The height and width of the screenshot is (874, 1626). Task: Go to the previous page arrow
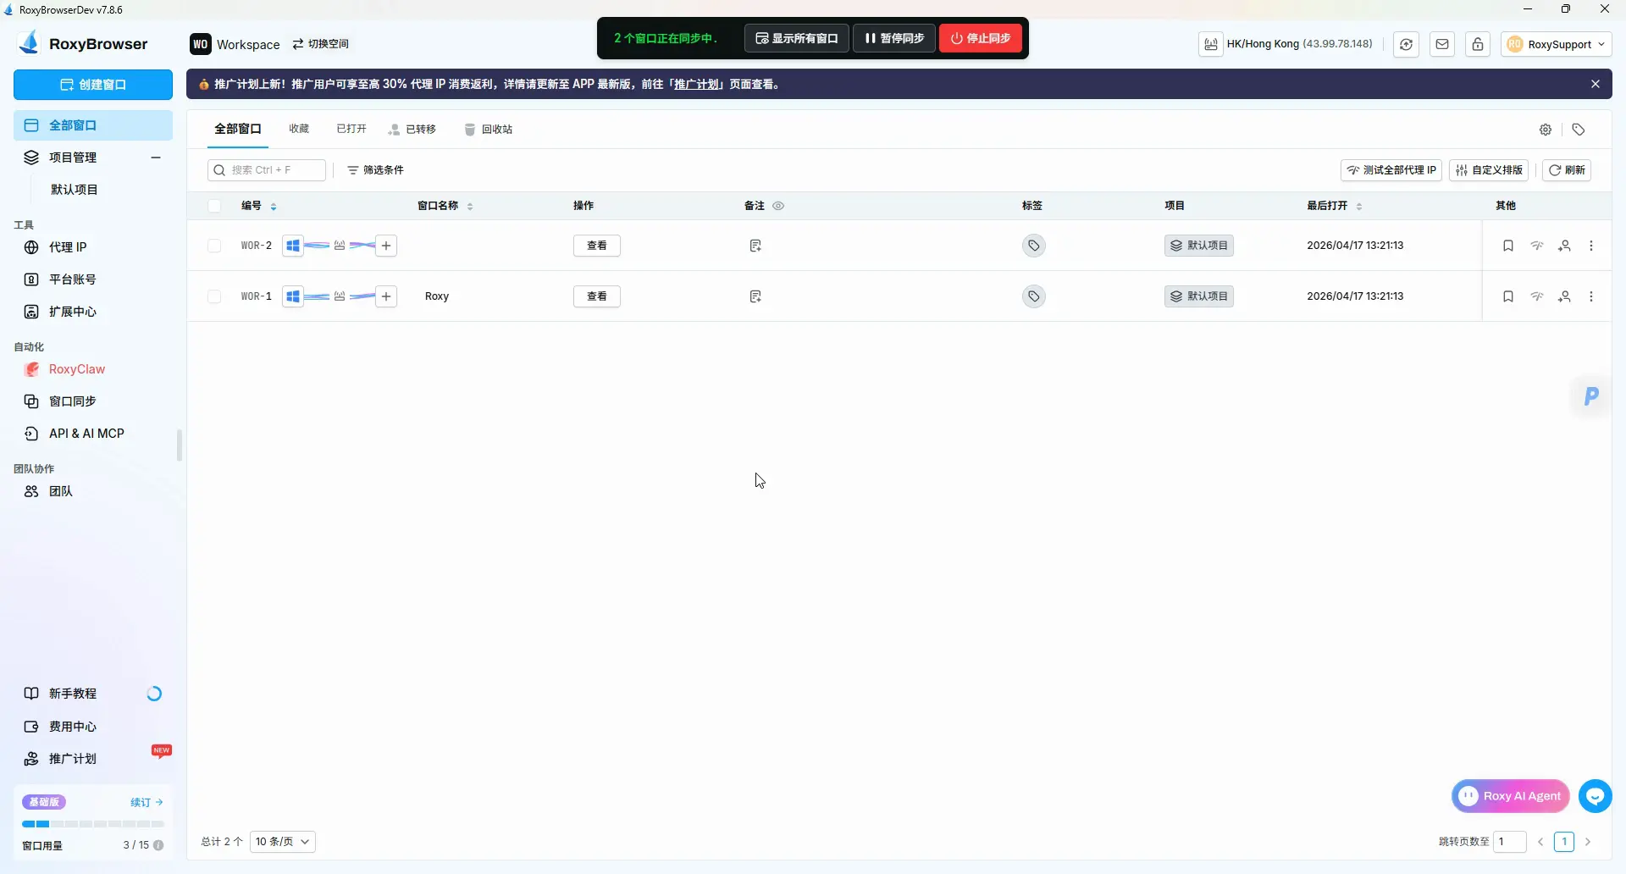coord(1540,842)
